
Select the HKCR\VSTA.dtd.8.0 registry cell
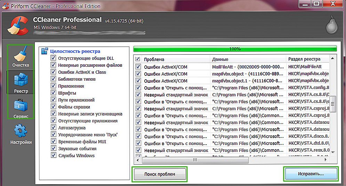tap(309, 143)
